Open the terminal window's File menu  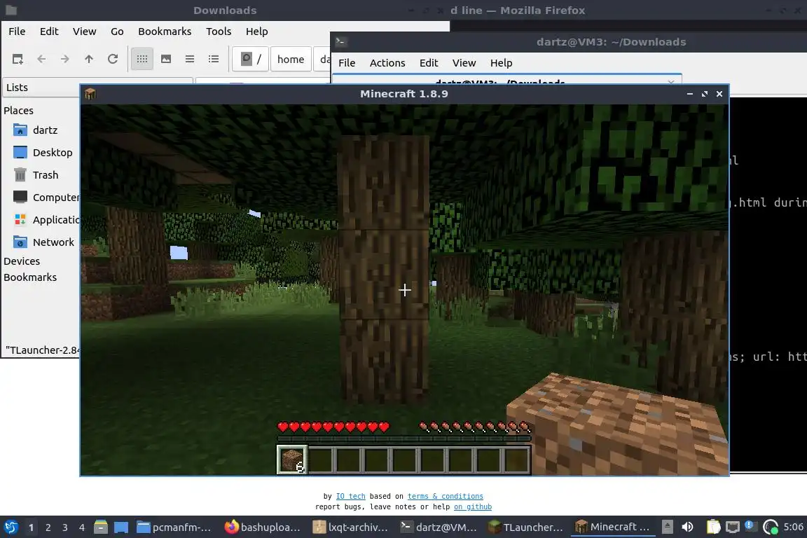point(347,63)
